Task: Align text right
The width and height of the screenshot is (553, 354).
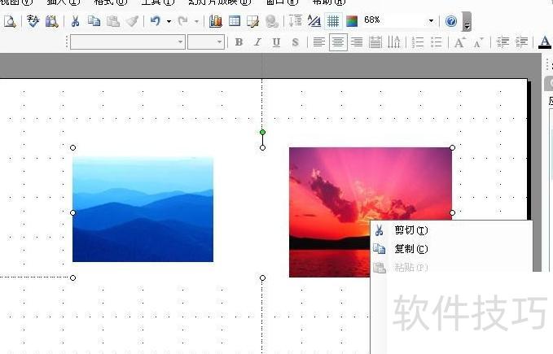Action: pyautogui.click(x=357, y=42)
